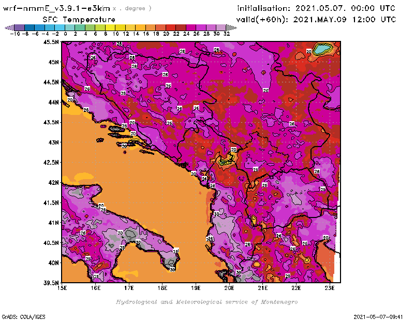Image resolution: width=414 pixels, height=320 pixels.
Task: Click the right gray arrow end of colorbar
Action: 231,27
